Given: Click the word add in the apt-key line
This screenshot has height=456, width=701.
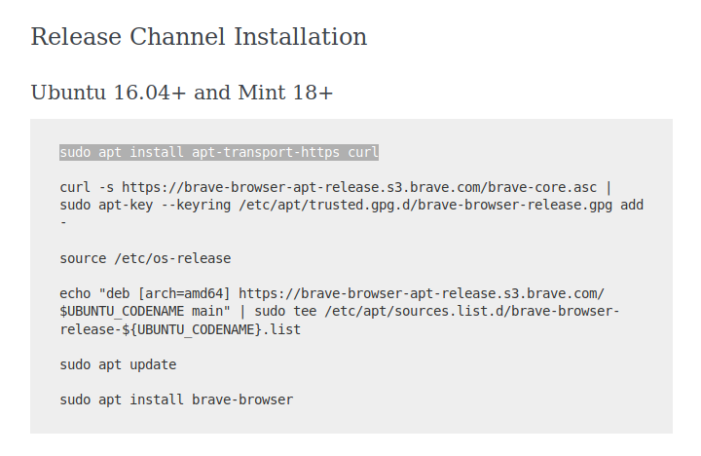Looking at the screenshot, I should 632,205.
